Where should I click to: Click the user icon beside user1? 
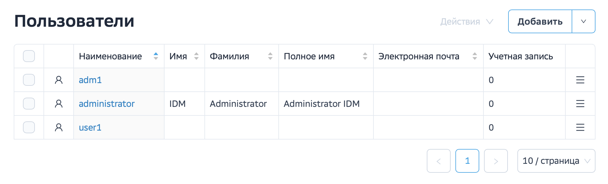pos(58,127)
